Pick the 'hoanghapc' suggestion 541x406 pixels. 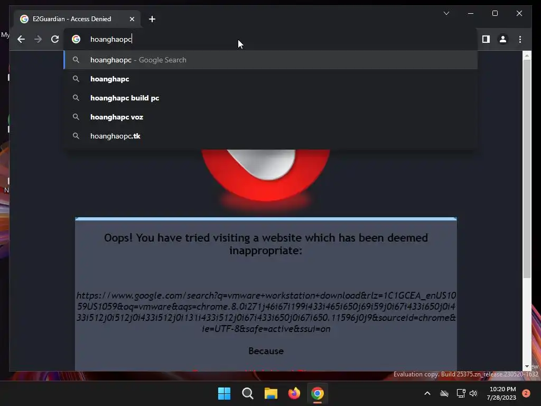tap(270, 79)
